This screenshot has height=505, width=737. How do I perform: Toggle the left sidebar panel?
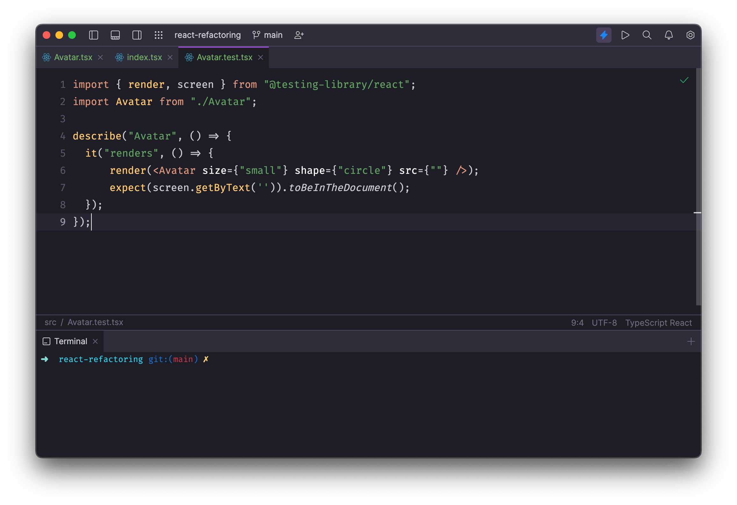pyautogui.click(x=93, y=35)
